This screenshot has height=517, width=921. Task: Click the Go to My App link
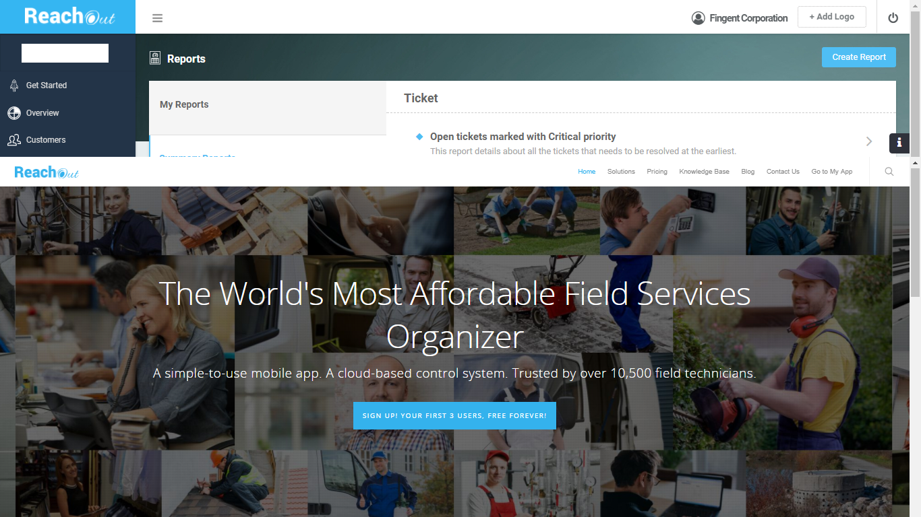[832, 172]
